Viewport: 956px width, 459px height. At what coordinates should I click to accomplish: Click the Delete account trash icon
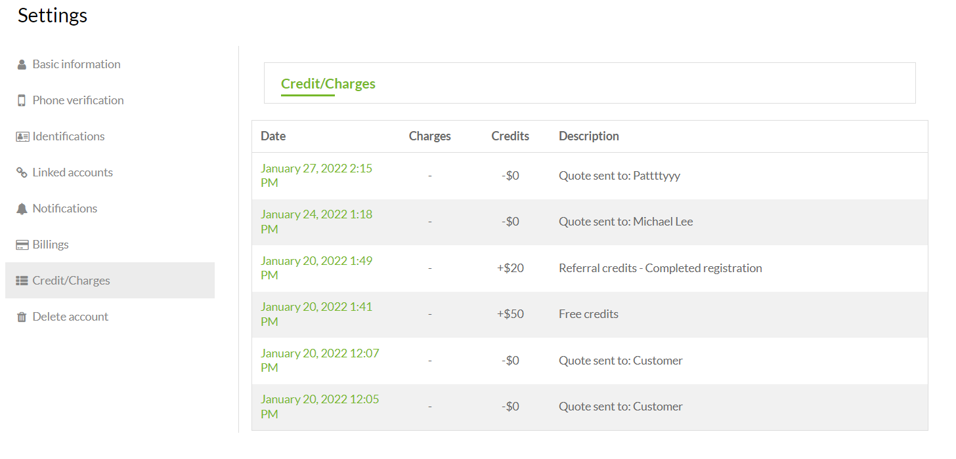pos(22,317)
